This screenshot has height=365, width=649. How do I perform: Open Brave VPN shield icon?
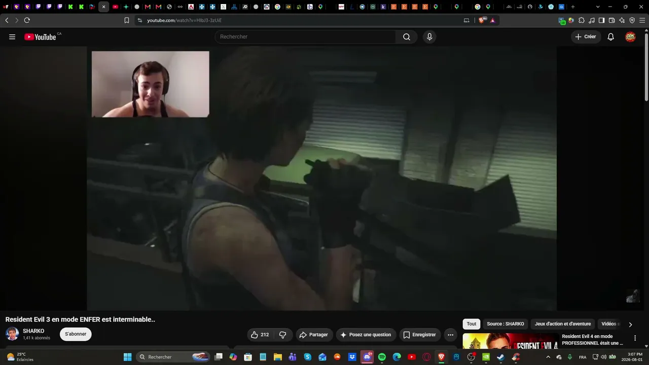[x=632, y=20]
